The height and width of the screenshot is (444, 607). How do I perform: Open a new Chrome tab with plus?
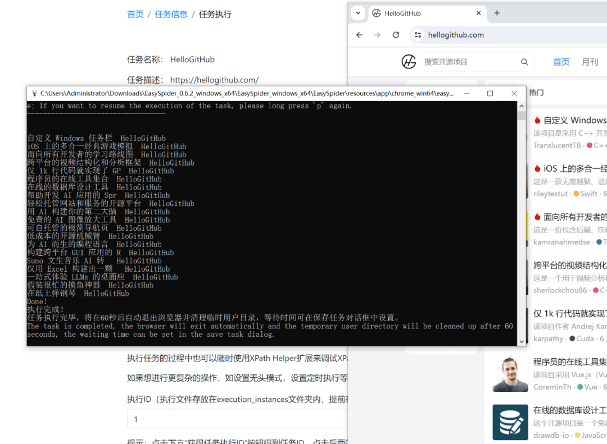point(497,13)
